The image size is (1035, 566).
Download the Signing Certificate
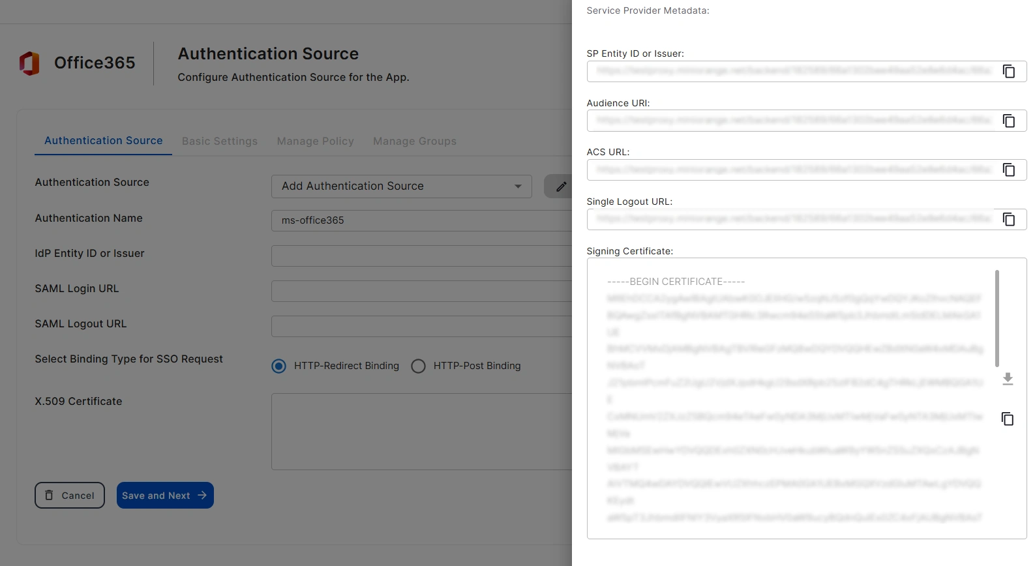[1008, 379]
